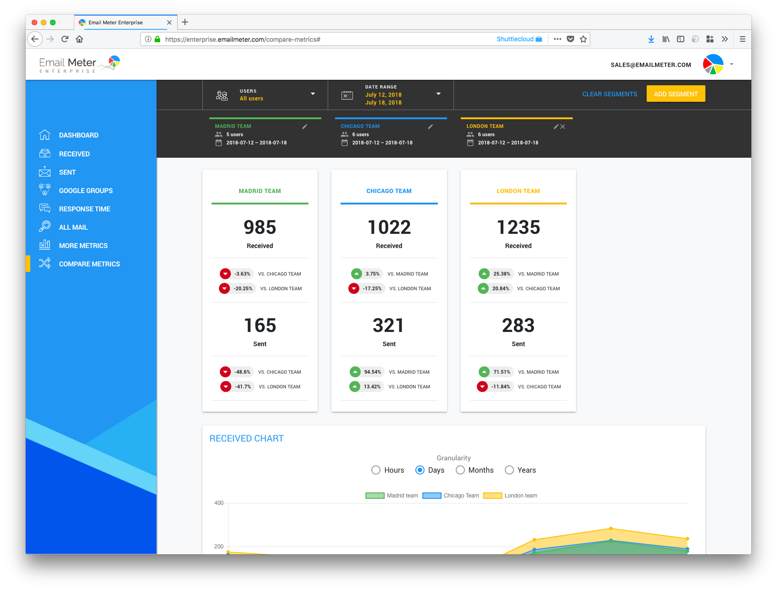Select the Received metrics icon
The width and height of the screenshot is (777, 591).
pos(45,154)
